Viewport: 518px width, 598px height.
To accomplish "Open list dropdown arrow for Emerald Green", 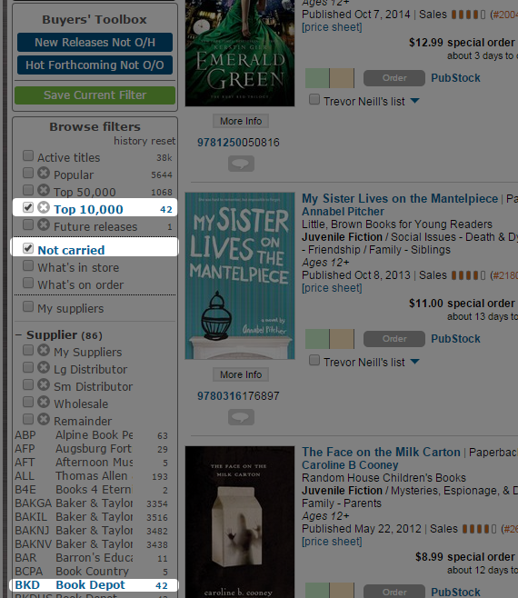I will pyautogui.click(x=414, y=101).
